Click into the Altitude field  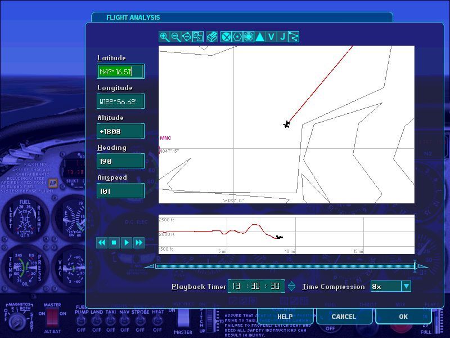120,131
